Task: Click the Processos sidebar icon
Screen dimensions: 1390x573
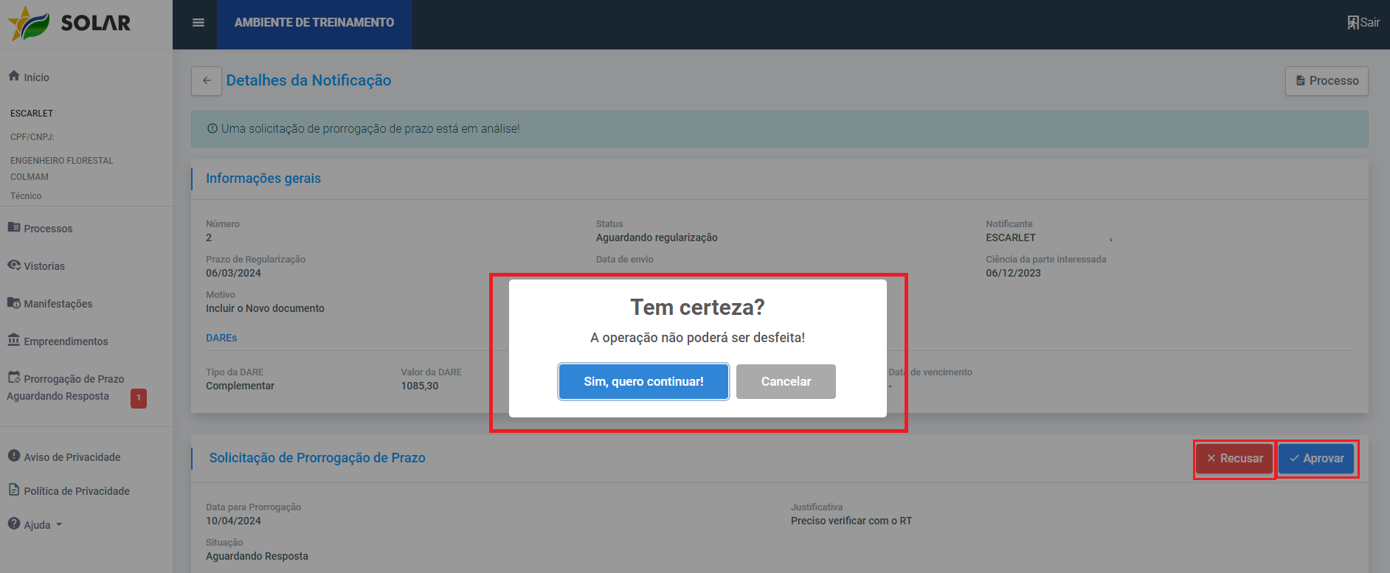Action: pyautogui.click(x=14, y=227)
